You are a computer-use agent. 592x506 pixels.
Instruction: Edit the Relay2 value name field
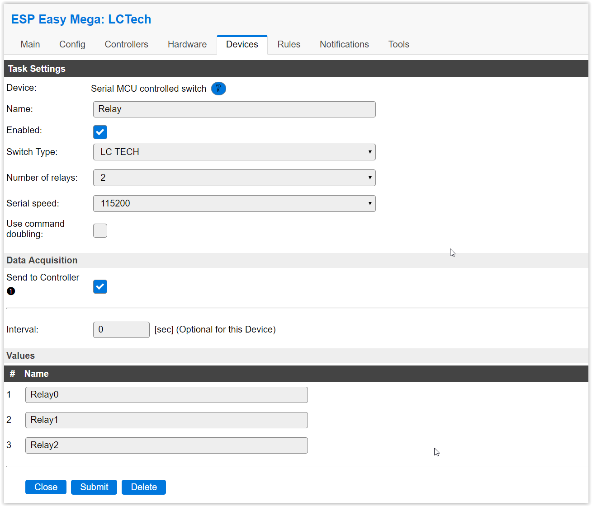pyautogui.click(x=166, y=445)
